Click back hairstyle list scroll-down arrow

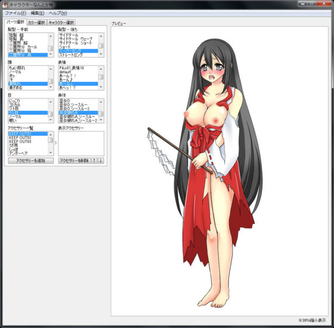click(101, 54)
